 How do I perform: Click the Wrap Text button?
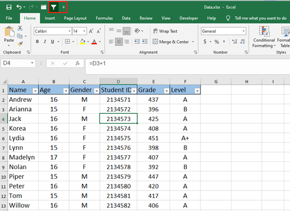pos(165,31)
